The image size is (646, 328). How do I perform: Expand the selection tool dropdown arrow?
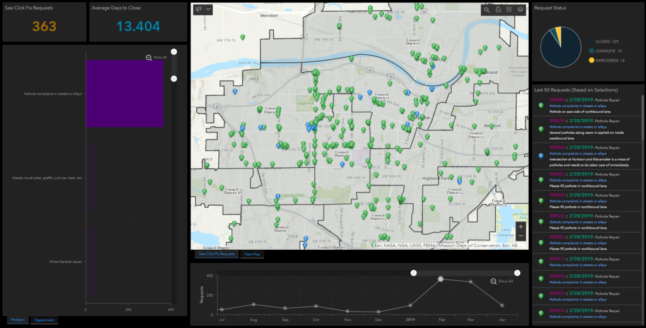click(209, 10)
